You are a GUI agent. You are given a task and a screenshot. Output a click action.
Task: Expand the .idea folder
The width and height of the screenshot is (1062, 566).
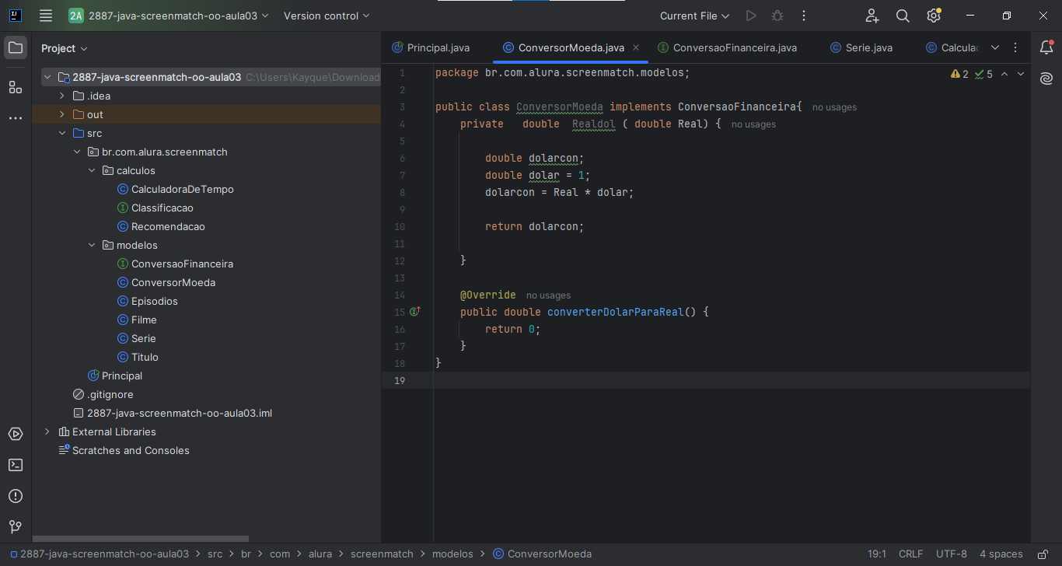62,96
